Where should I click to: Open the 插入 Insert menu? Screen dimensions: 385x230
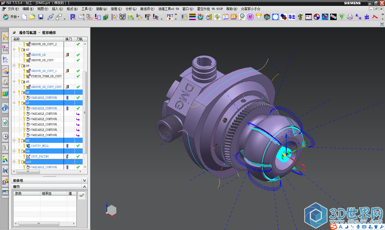57,9
